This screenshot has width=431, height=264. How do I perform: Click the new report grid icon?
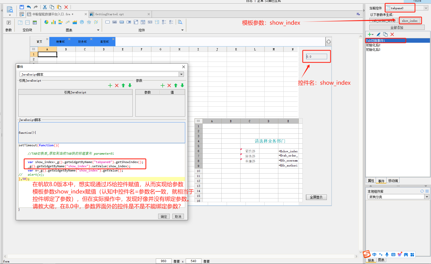tap(22, 14)
